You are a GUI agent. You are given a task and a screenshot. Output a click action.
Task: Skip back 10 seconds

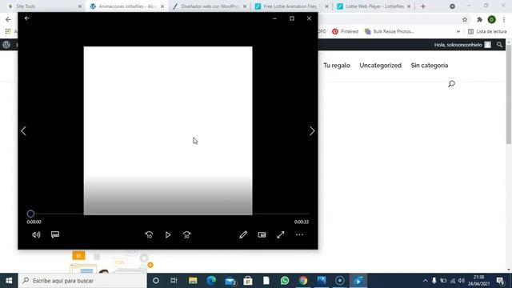click(149, 234)
